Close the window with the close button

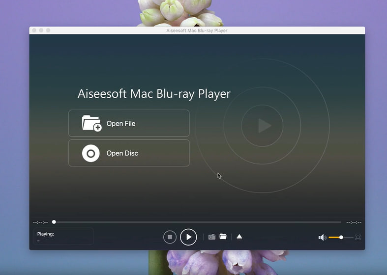click(34, 30)
